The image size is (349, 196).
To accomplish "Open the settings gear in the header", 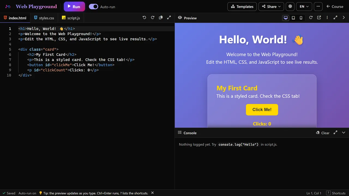I will click(x=290, y=7).
